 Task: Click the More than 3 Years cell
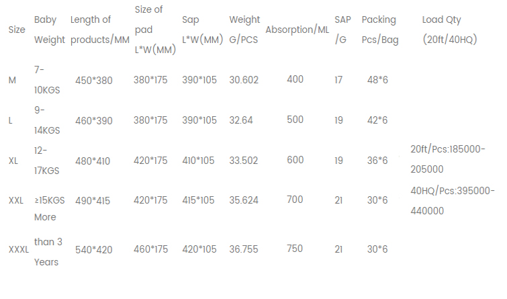pos(48,239)
